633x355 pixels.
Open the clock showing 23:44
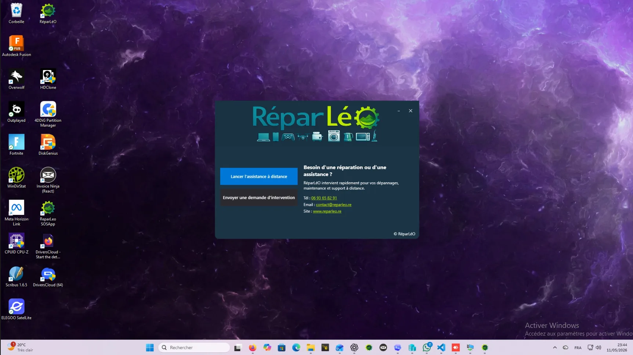tap(617, 347)
